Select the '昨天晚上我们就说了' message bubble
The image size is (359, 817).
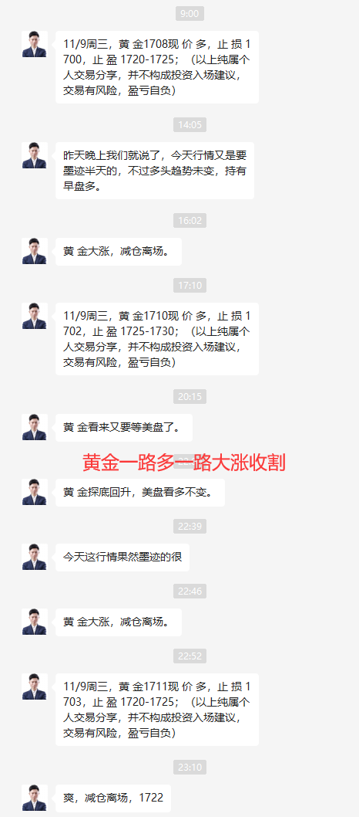[155, 171]
